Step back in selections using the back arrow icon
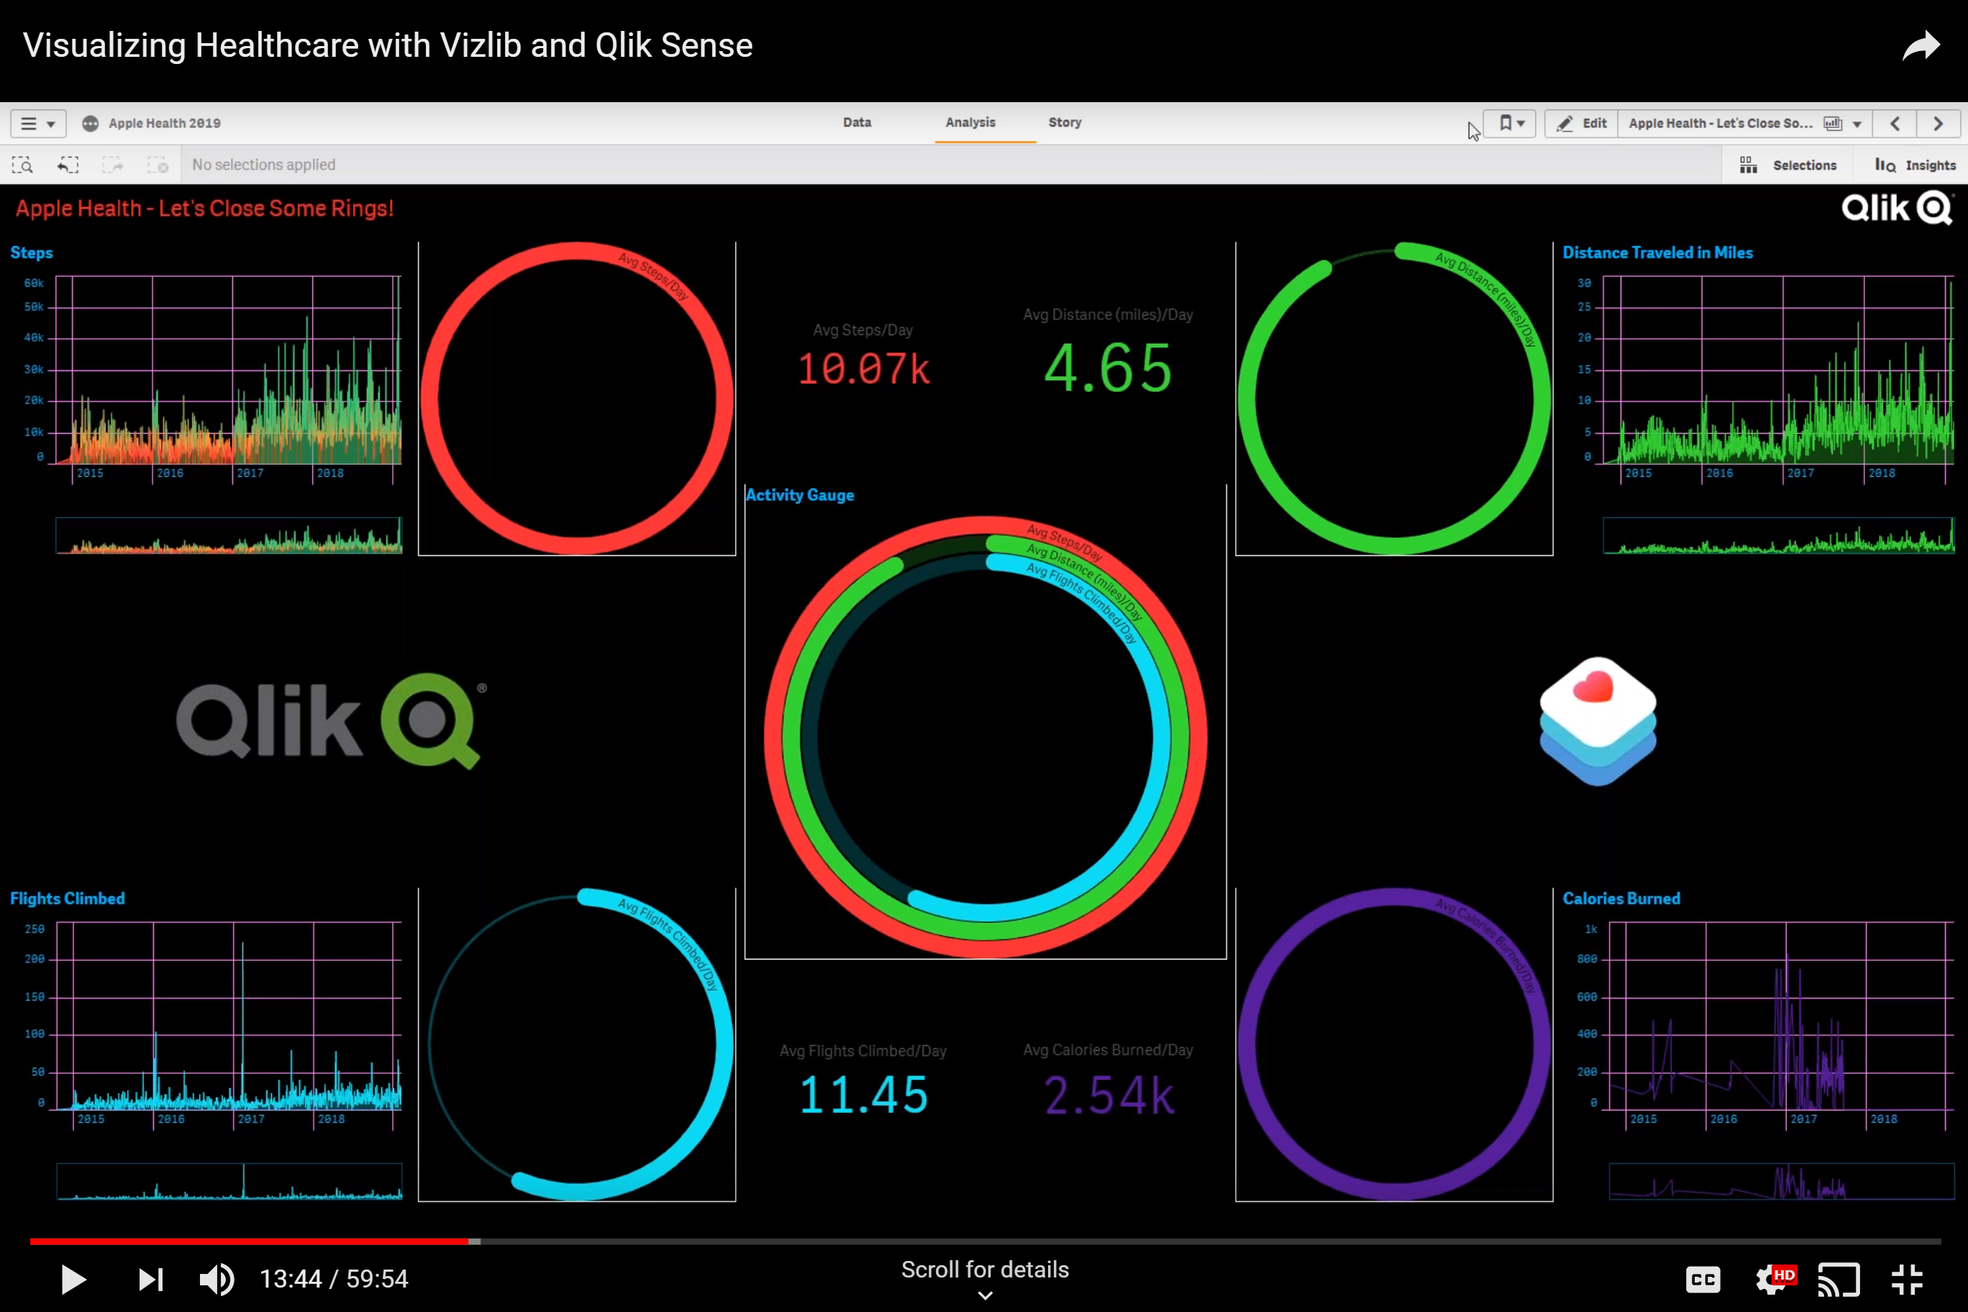 pos(68,164)
